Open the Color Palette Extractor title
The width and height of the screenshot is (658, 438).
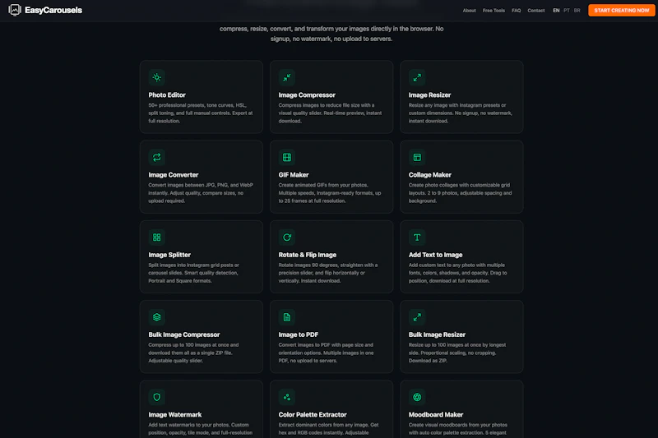click(313, 414)
